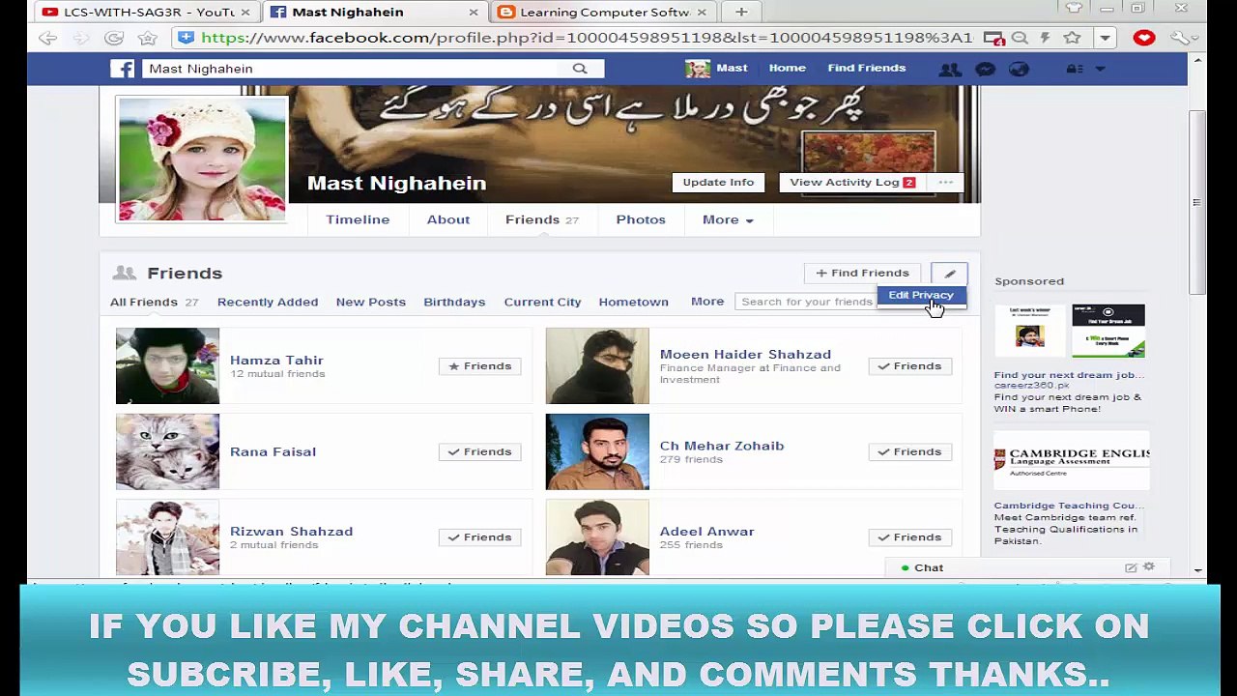Expand the three-dots menu near Activity Log
The image size is (1237, 696).
(x=945, y=183)
